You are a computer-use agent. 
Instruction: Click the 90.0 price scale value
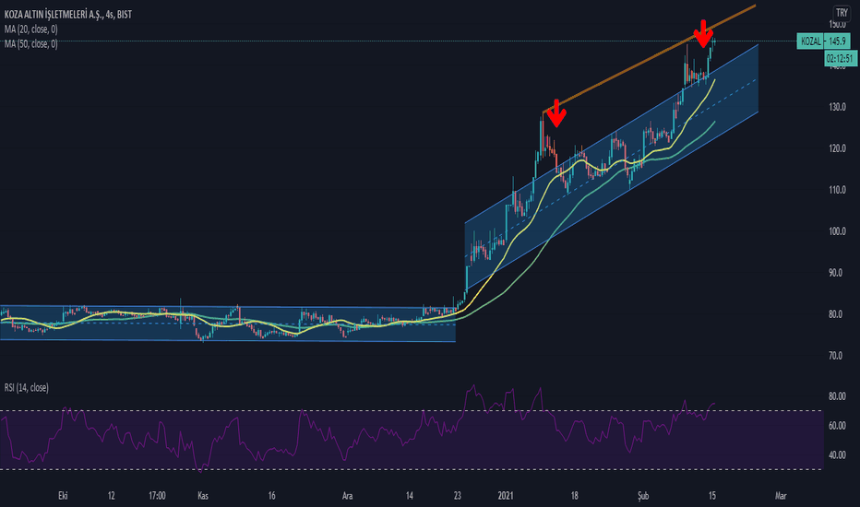(x=835, y=273)
